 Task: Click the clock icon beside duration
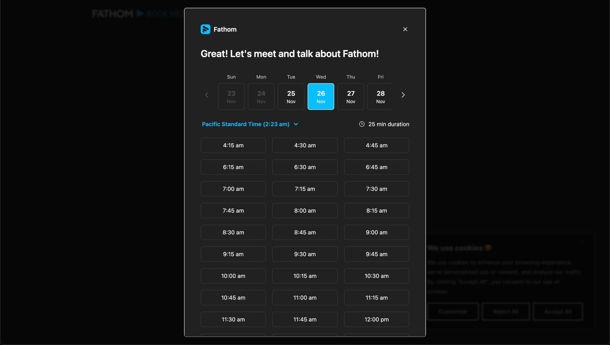(362, 124)
